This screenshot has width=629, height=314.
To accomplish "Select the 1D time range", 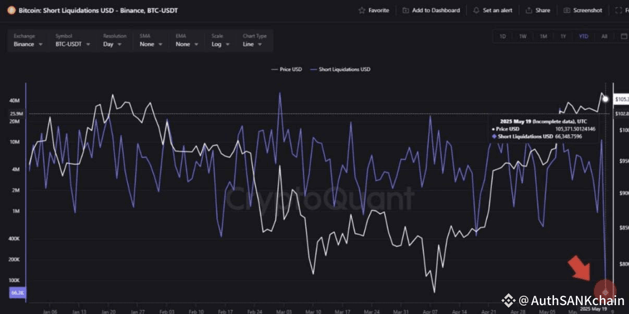I will 502,36.
